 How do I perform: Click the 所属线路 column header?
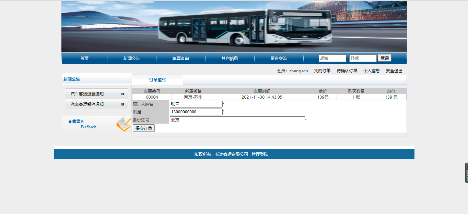tap(193, 91)
